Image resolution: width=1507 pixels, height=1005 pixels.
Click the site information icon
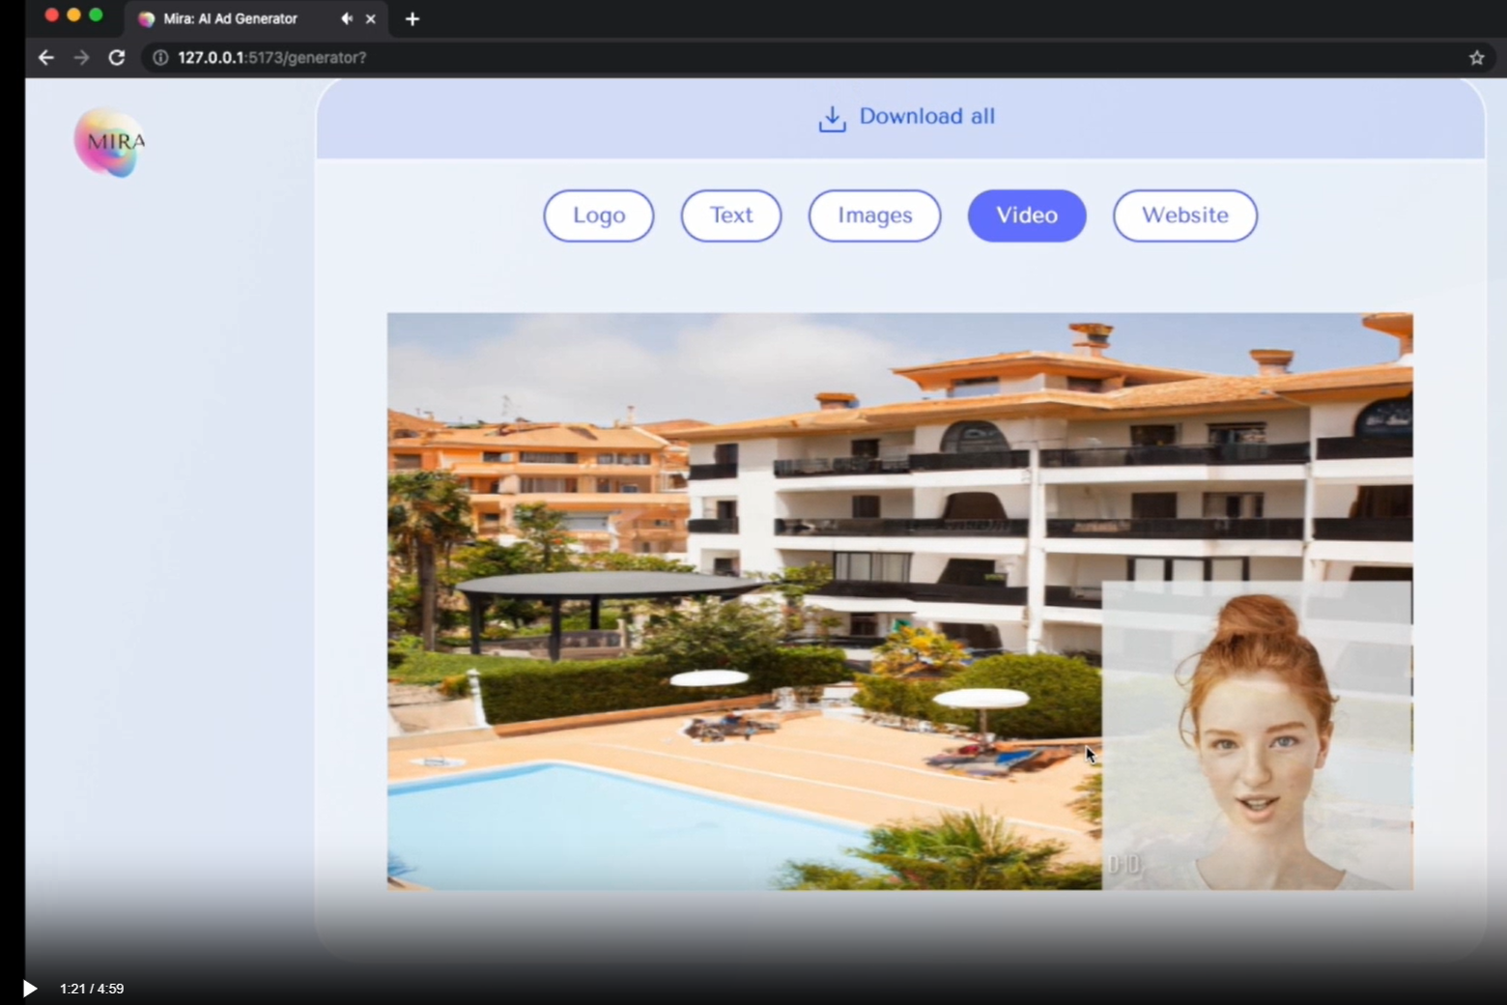click(x=160, y=58)
